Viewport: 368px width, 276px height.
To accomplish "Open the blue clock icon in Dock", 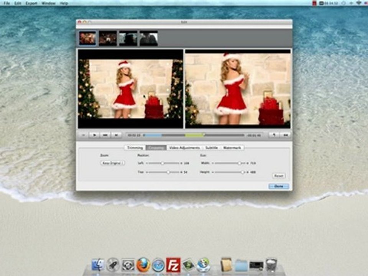I will [158, 265].
